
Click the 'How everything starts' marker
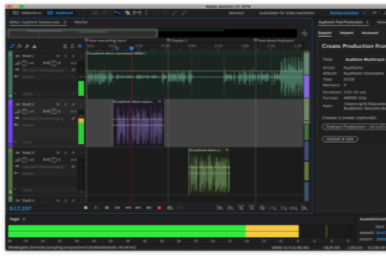106,40
